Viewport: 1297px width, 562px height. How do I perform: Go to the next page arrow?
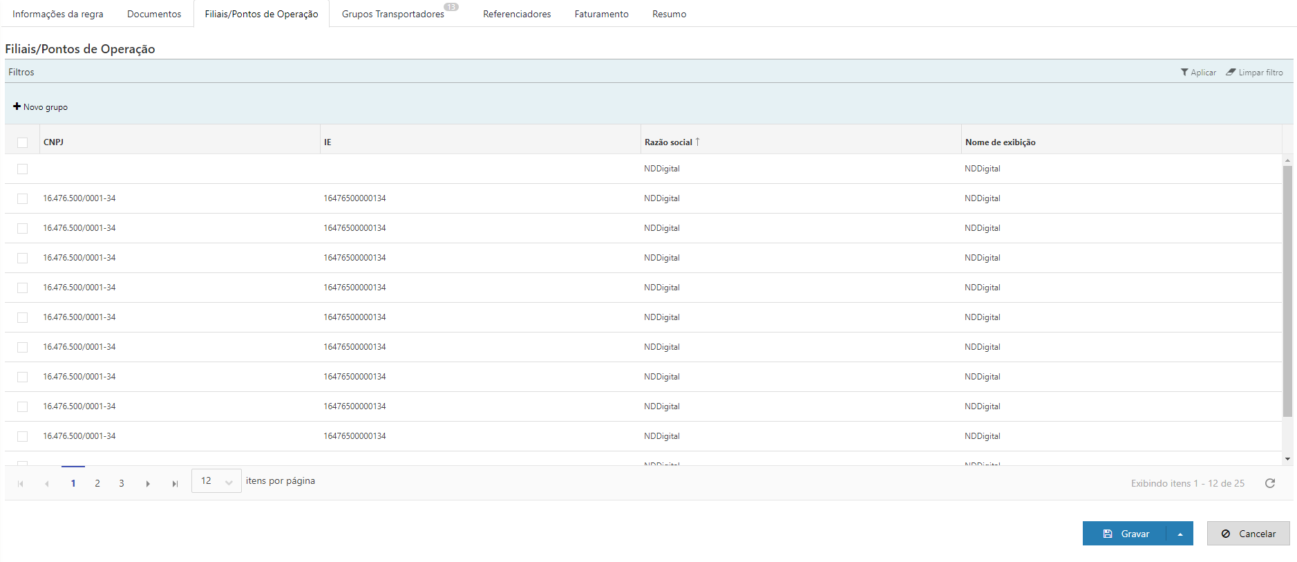(148, 484)
